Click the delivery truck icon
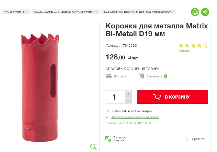217x152 pixels. tap(109, 76)
